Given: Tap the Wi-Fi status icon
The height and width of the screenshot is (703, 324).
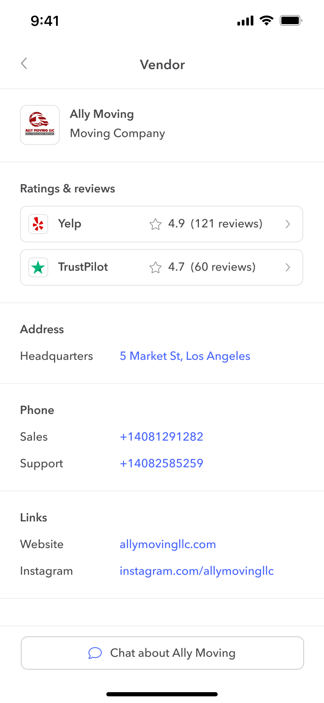Looking at the screenshot, I should coord(266,20).
